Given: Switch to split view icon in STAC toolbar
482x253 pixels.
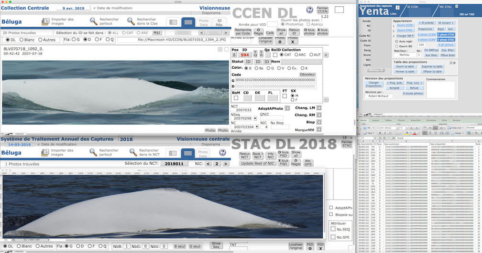Looking at the screenshot, I should click(173, 153).
